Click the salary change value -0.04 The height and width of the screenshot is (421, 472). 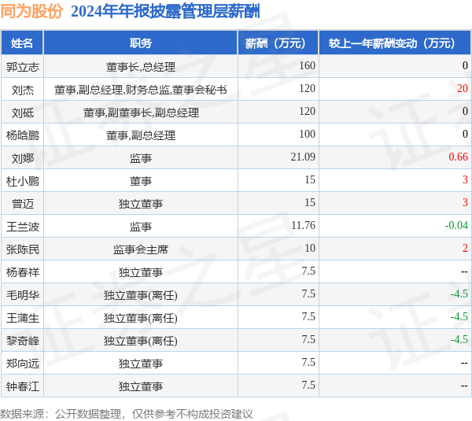[x=456, y=225]
